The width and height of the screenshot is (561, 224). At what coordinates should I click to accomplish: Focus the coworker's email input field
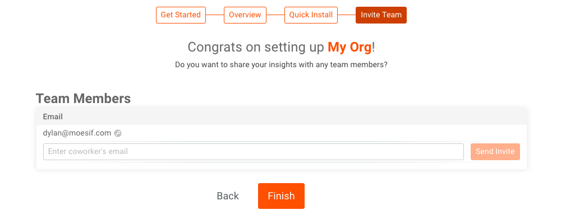(253, 152)
